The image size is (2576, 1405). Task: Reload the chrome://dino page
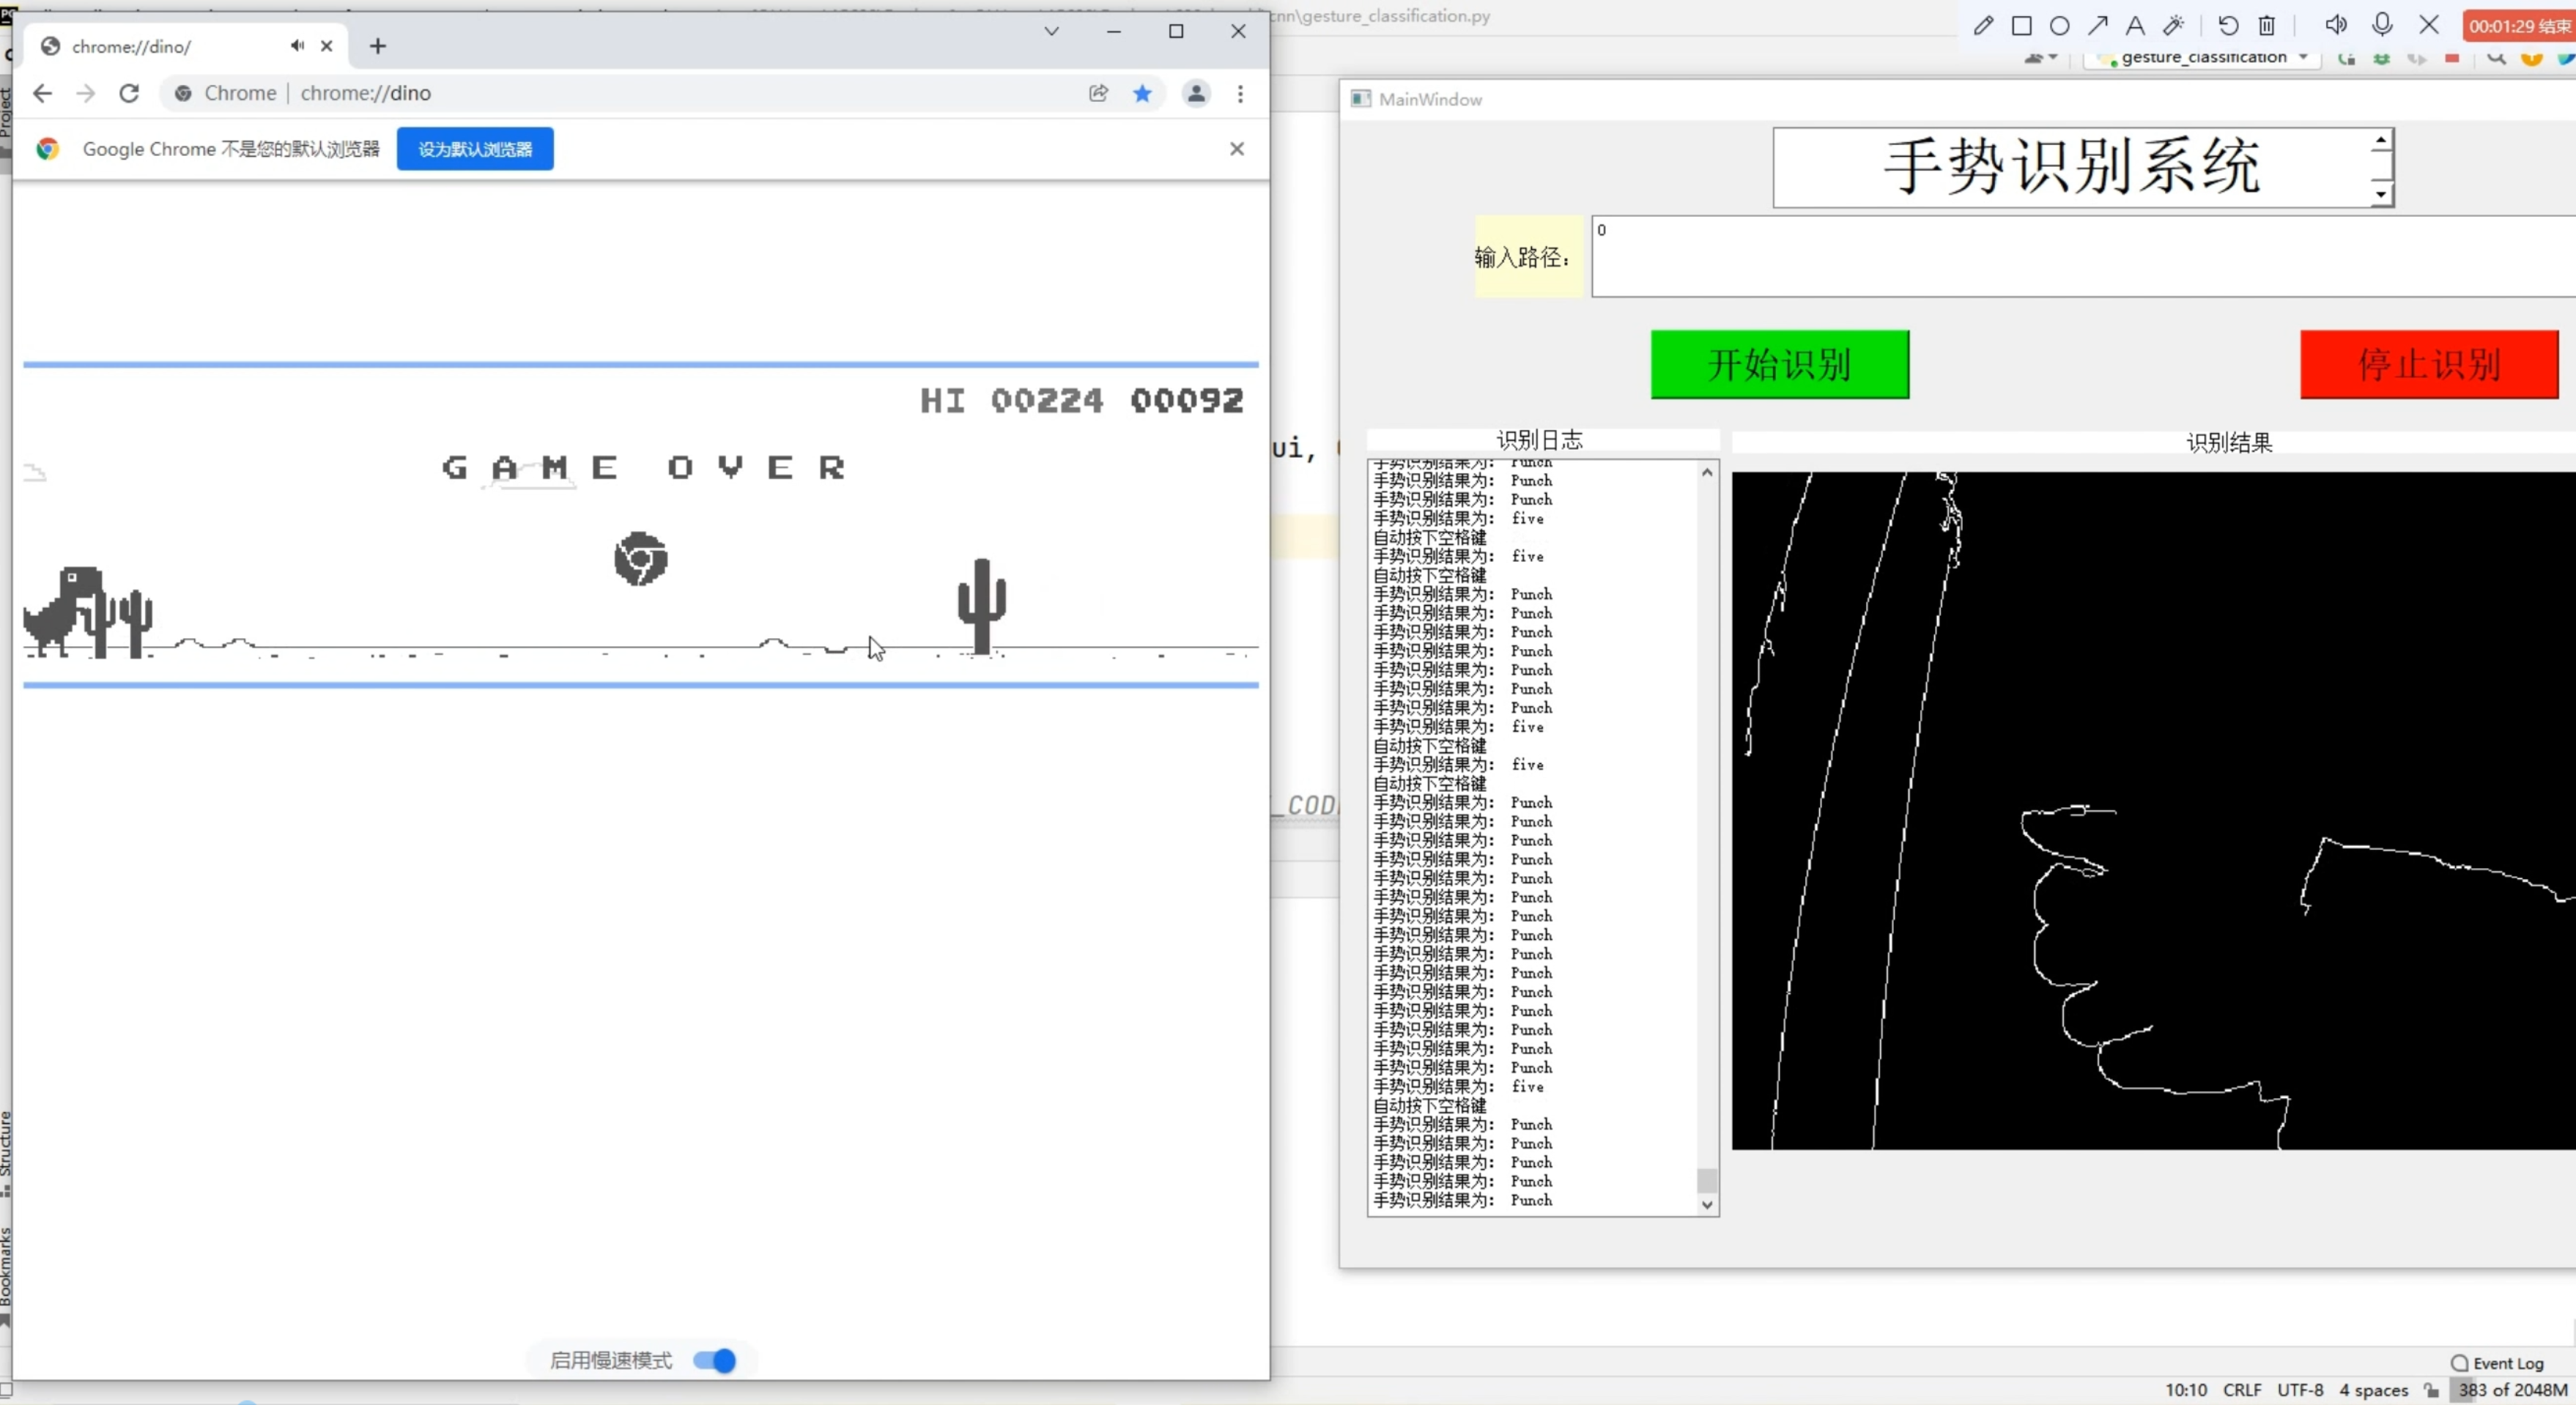(x=129, y=93)
